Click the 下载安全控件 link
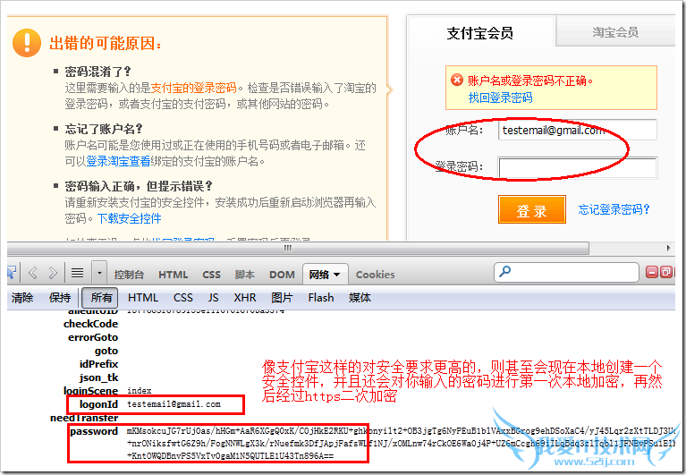The width and height of the screenshot is (686, 475). point(129,218)
